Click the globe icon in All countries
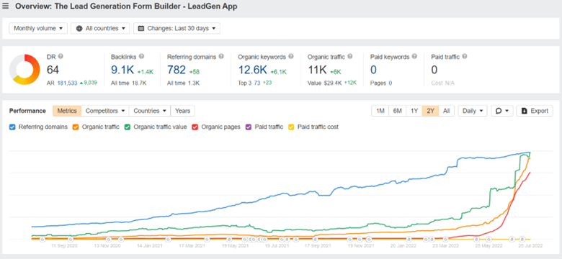This screenshot has width=562, height=259. [x=79, y=29]
